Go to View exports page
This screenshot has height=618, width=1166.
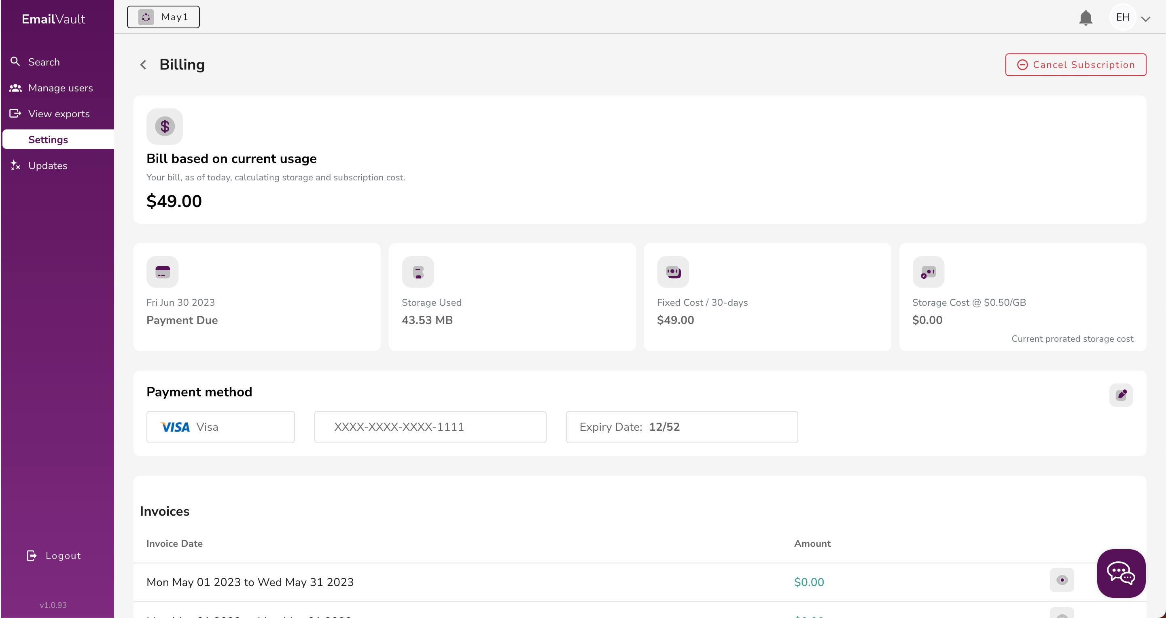click(59, 114)
